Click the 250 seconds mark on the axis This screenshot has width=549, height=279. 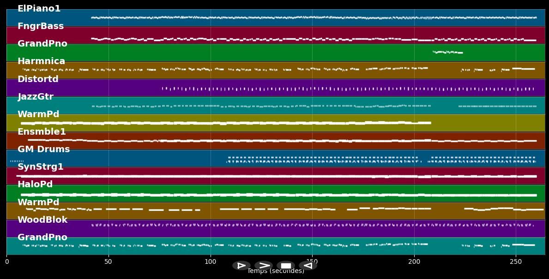tap(516, 262)
